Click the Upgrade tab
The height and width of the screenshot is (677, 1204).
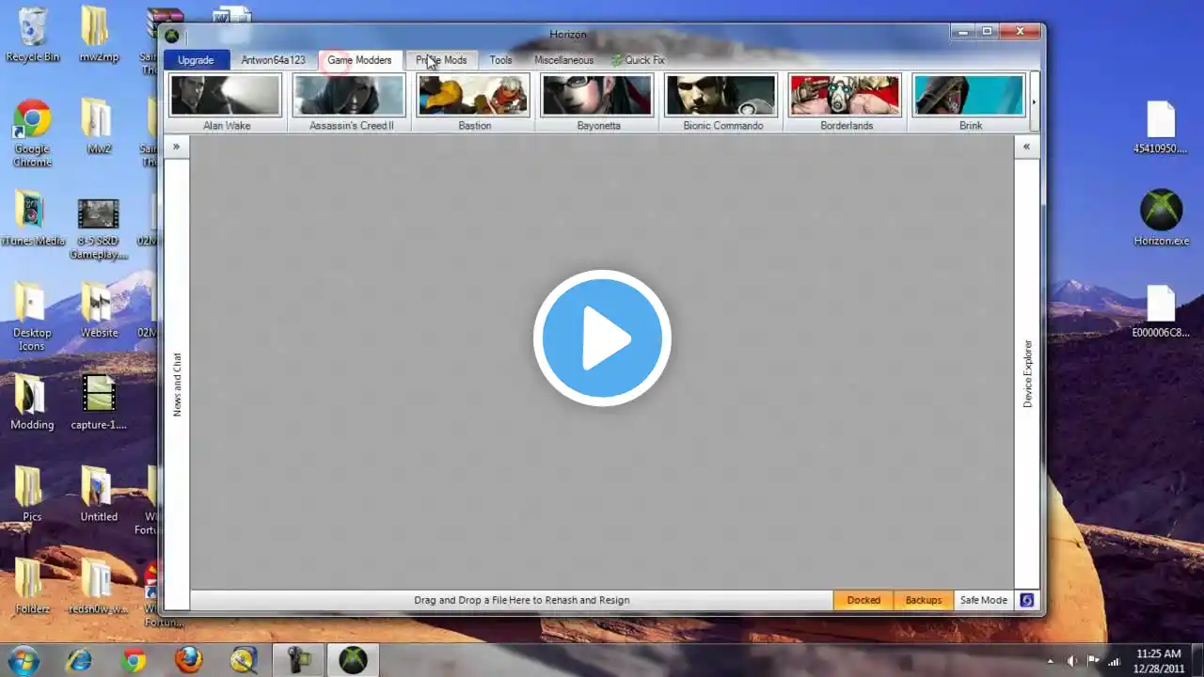[x=196, y=60]
